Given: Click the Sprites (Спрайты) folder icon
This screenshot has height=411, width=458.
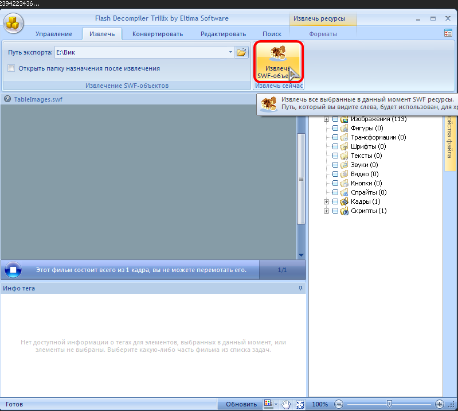Looking at the screenshot, I should tap(344, 192).
